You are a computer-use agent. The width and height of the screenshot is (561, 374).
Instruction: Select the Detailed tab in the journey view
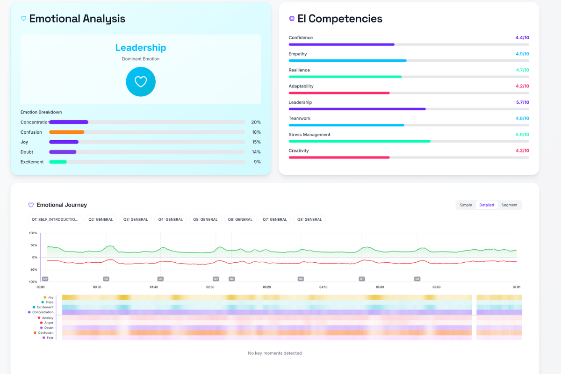tap(487, 205)
